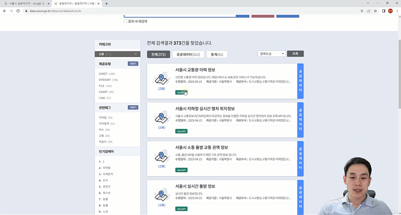
Task: Remove the 교통 category filter with the X
Action: point(135,54)
